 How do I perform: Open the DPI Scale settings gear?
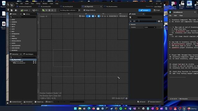127,98
